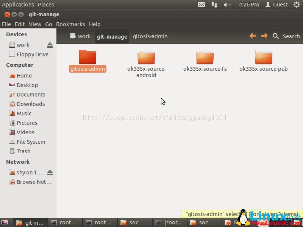Toggle the Search bar with the magnifier
The image size is (303, 227).
[275, 36]
